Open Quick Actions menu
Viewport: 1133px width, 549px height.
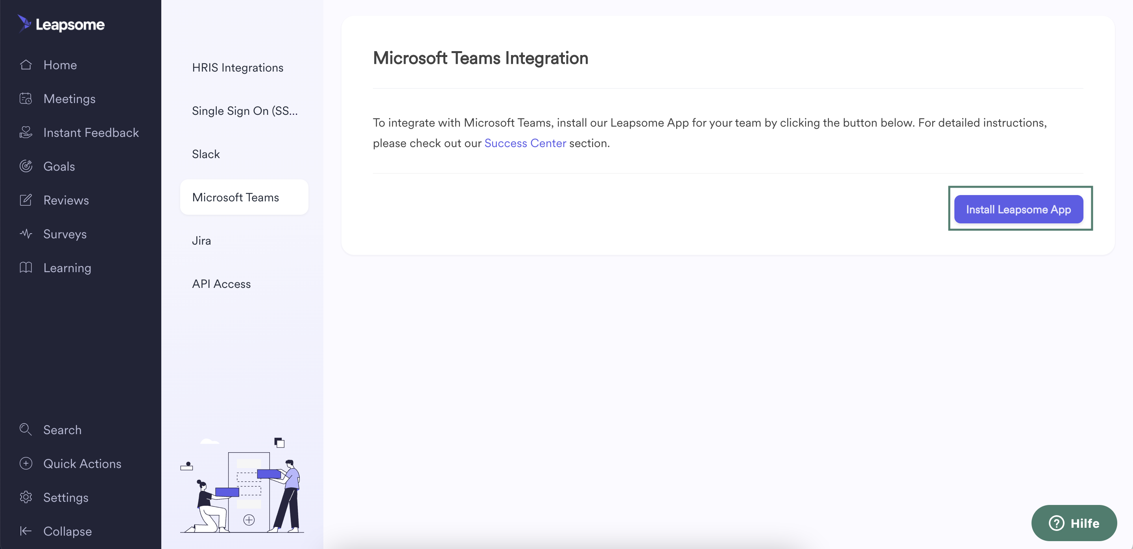[x=82, y=463]
